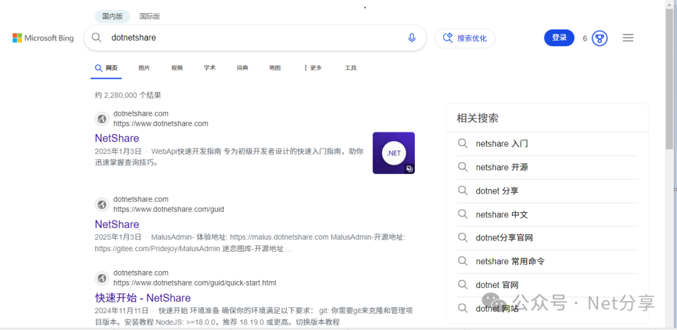Click magnifier icon beside dotnet 分享
This screenshot has height=330, width=677.
click(x=463, y=190)
